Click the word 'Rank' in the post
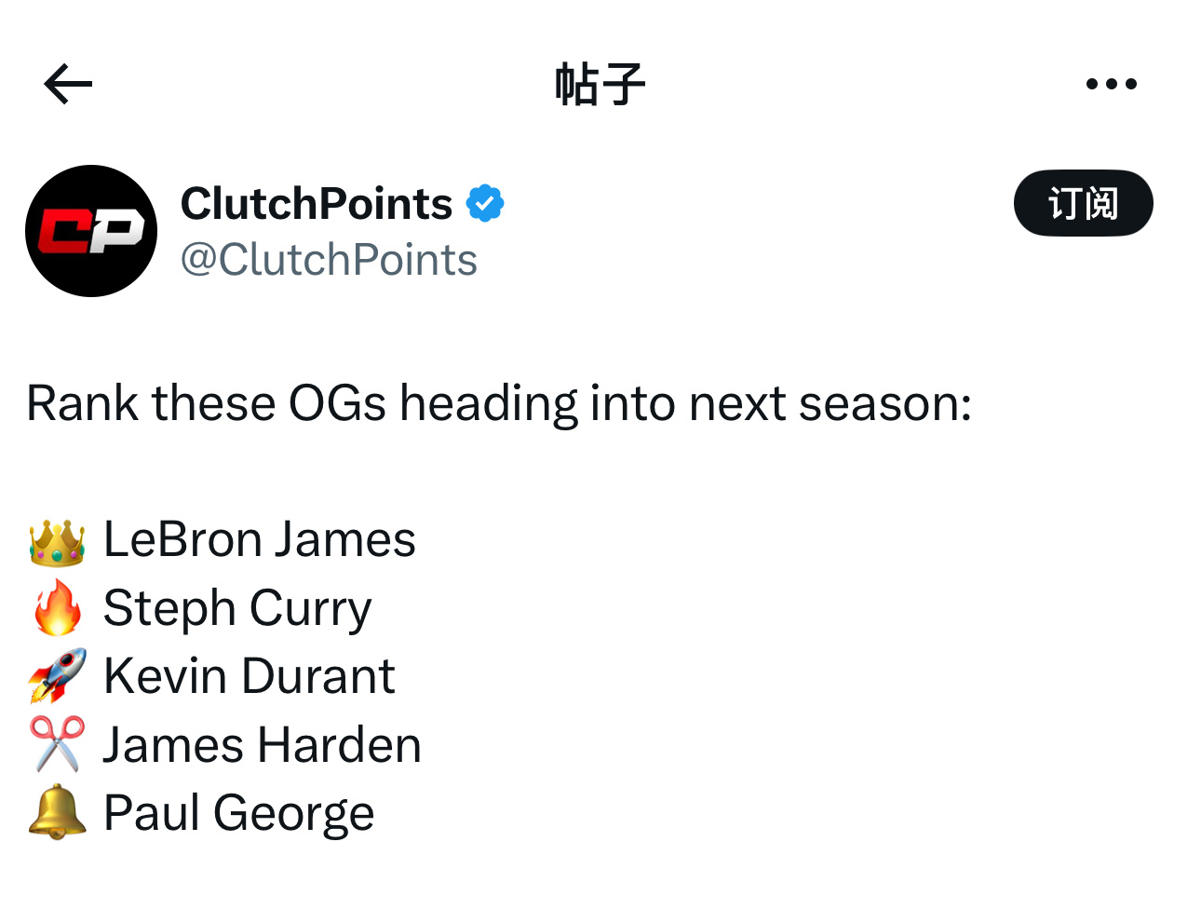This screenshot has width=1201, height=923. tap(83, 403)
